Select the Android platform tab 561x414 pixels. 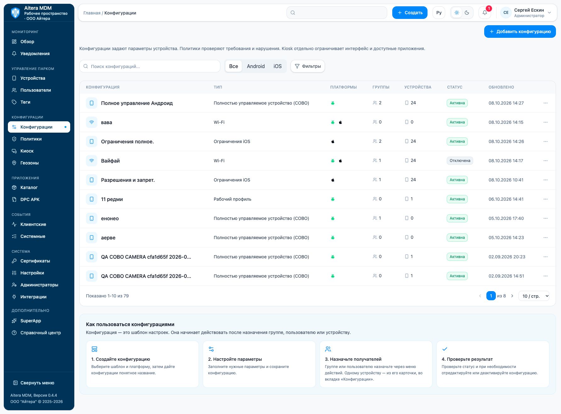[x=256, y=66]
